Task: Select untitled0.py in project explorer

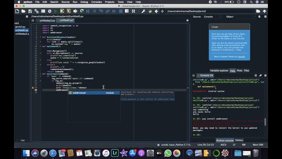Action: (x=22, y=30)
